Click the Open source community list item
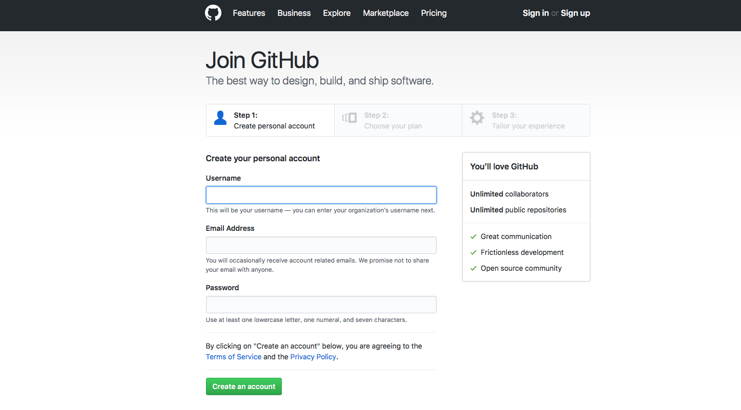Screen dimensions: 741x410 [521, 268]
